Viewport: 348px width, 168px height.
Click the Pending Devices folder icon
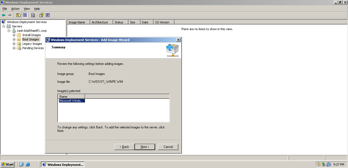click(19, 48)
